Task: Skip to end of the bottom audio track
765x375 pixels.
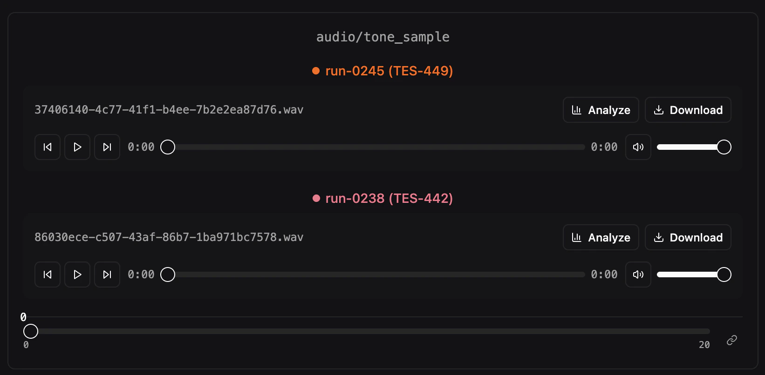Action: pos(107,274)
